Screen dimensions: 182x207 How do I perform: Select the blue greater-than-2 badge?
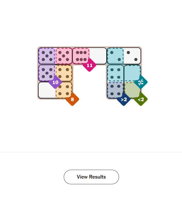pos(124,99)
